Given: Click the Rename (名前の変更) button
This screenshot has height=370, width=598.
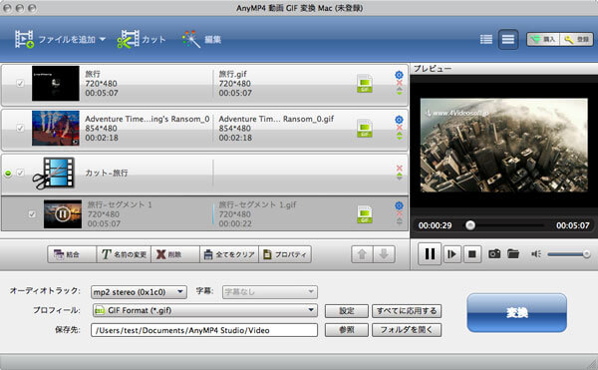Looking at the screenshot, I should click(x=124, y=254).
